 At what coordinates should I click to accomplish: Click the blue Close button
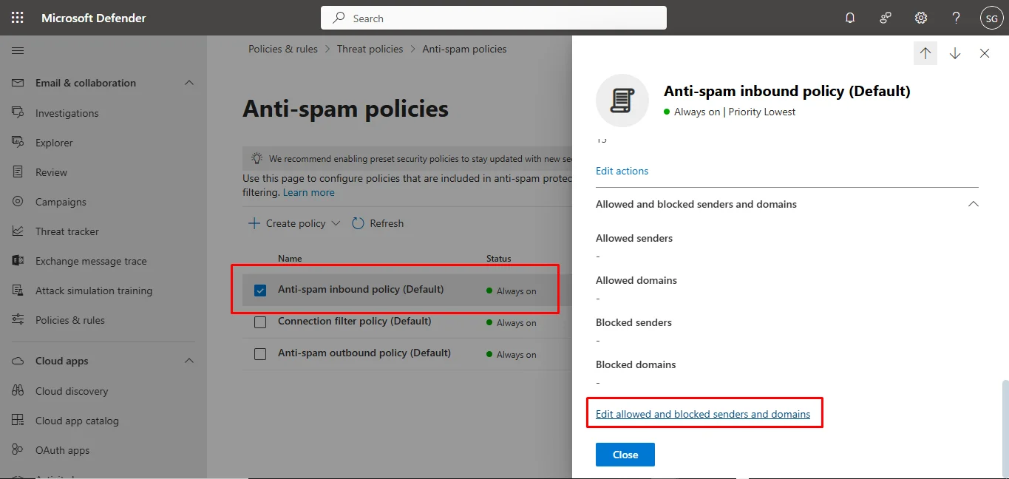(625, 455)
